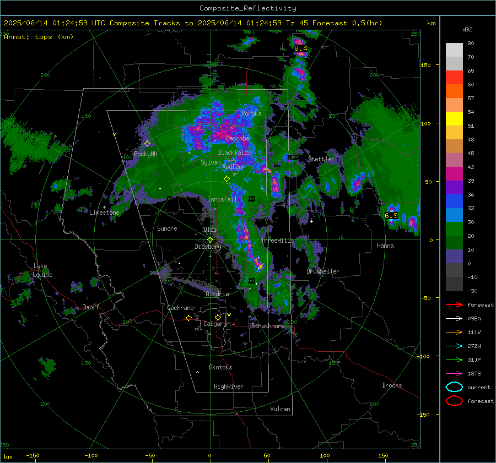The width and height of the screenshot is (496, 463).
Task: Click the Composite_Reflectivity title
Action: [248, 8]
